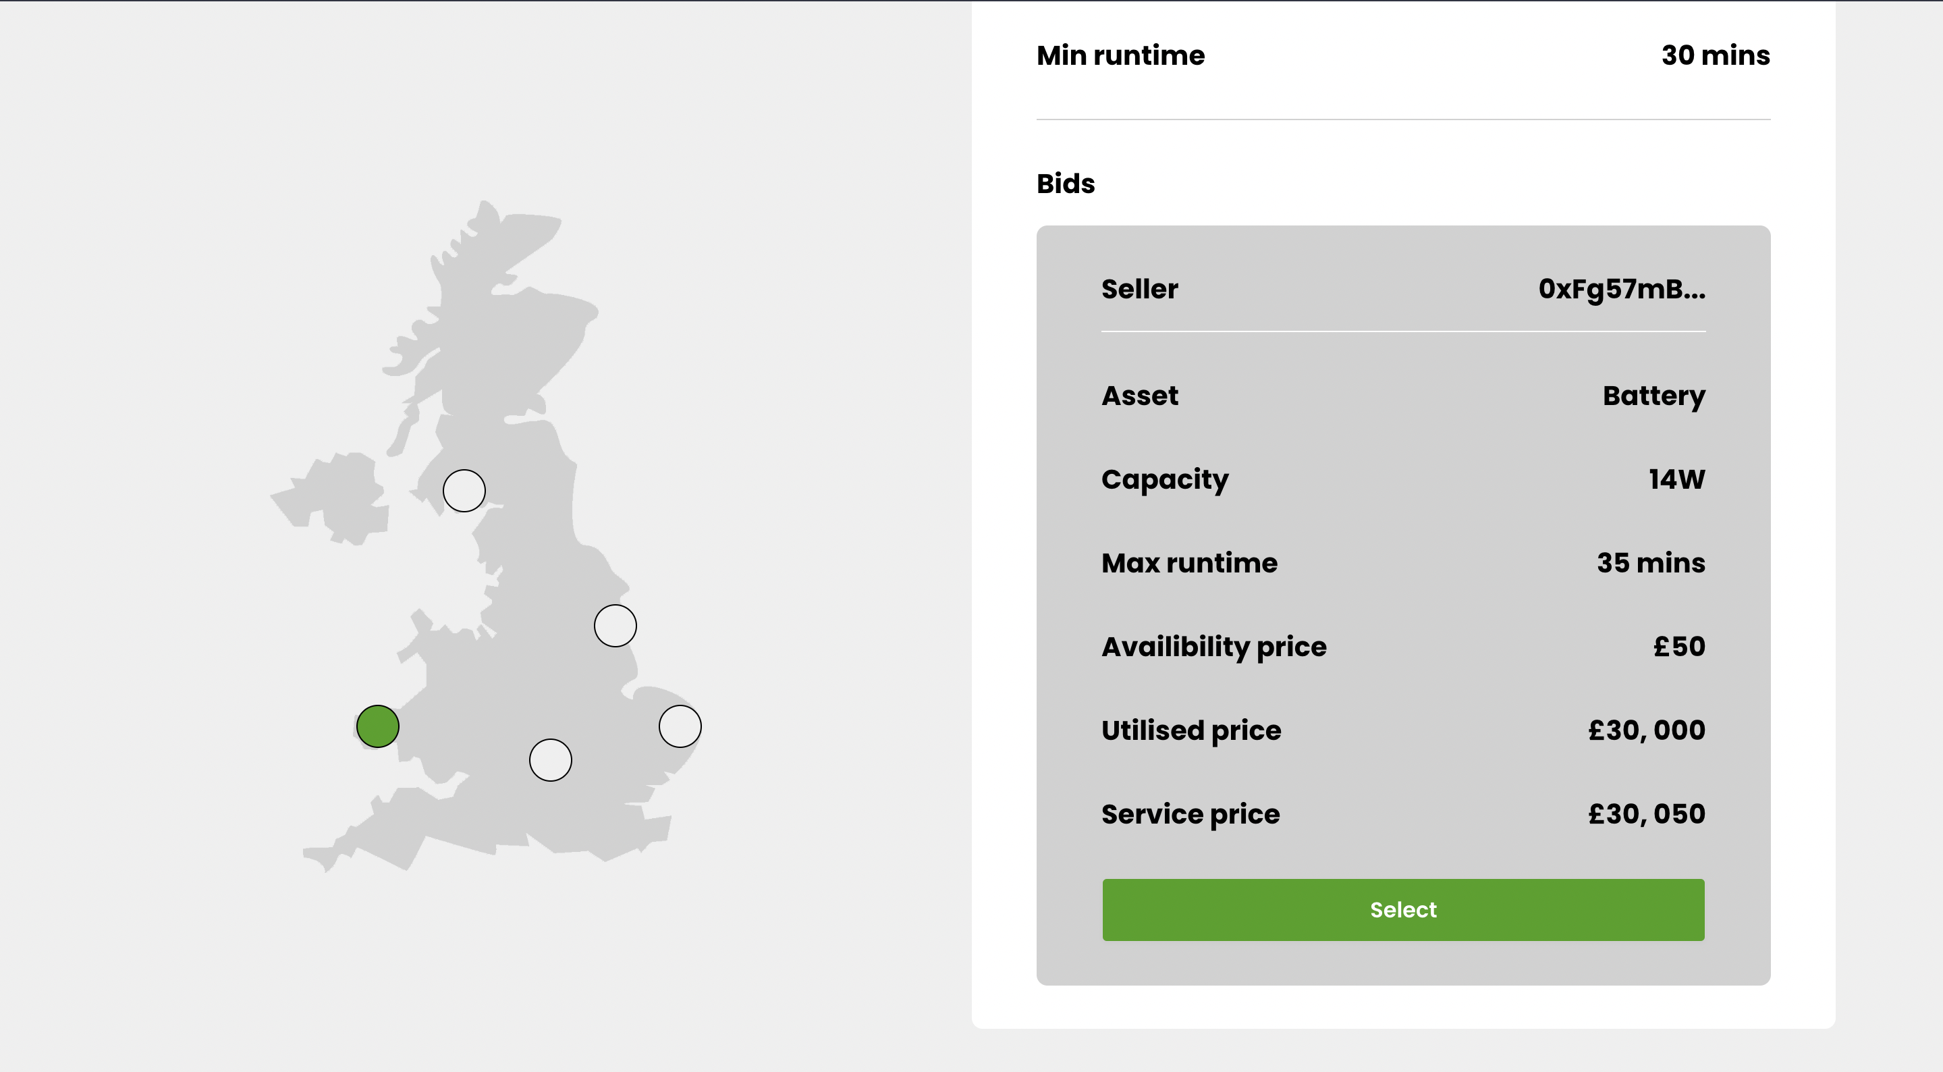The image size is (1943, 1072).
Task: Click the green Select button
Action: [x=1403, y=910]
